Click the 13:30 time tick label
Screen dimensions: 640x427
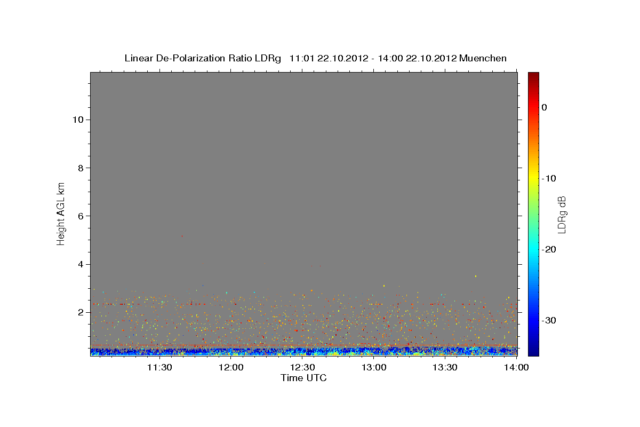point(445,367)
